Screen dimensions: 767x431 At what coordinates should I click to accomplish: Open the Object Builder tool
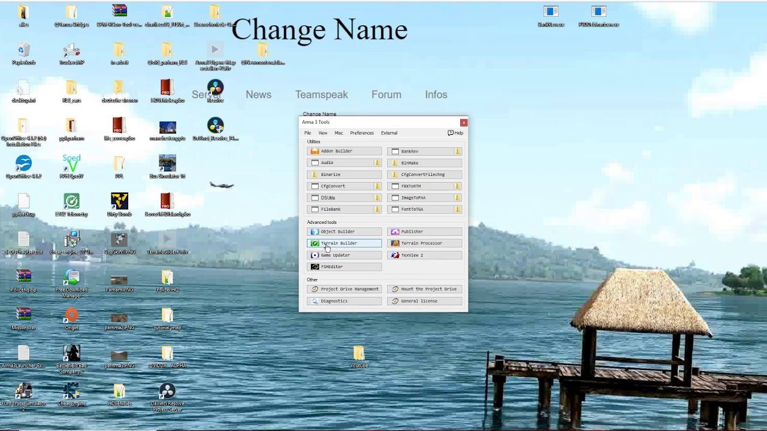(344, 232)
